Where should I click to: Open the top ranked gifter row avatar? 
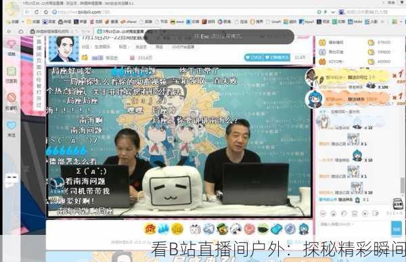click(322, 43)
